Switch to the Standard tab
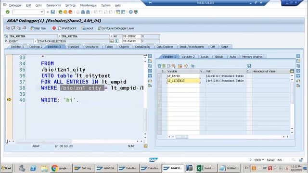Viewport: 308px width, 173px height. click(74, 47)
